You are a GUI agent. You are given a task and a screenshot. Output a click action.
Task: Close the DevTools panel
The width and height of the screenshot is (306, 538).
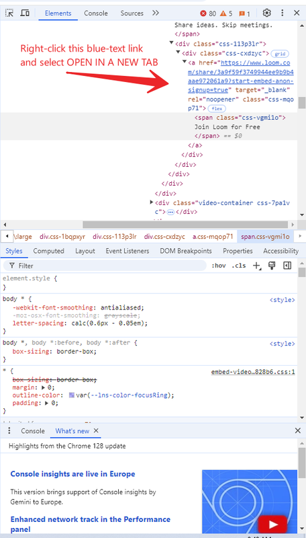coord(297,13)
